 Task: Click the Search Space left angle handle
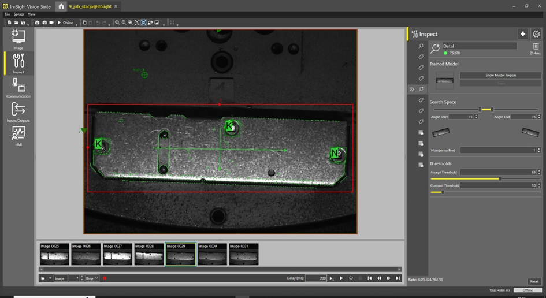480,110
